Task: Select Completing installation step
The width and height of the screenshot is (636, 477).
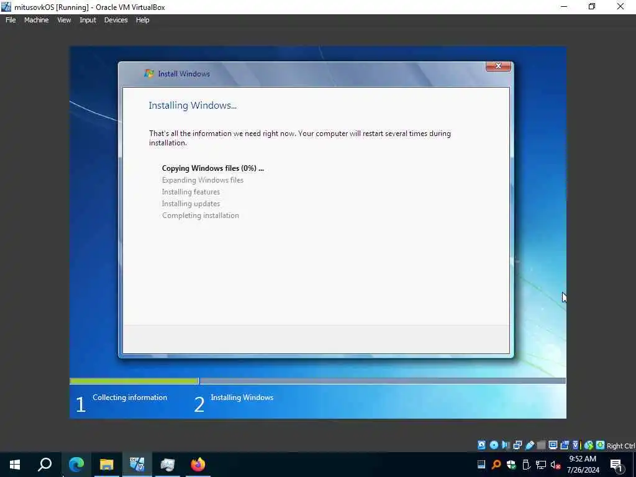Action: (x=201, y=216)
